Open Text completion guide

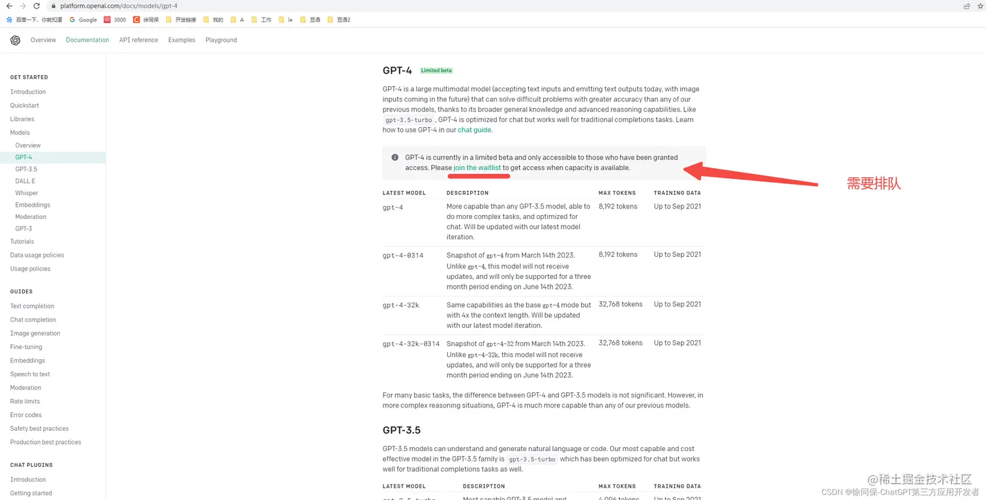click(32, 306)
